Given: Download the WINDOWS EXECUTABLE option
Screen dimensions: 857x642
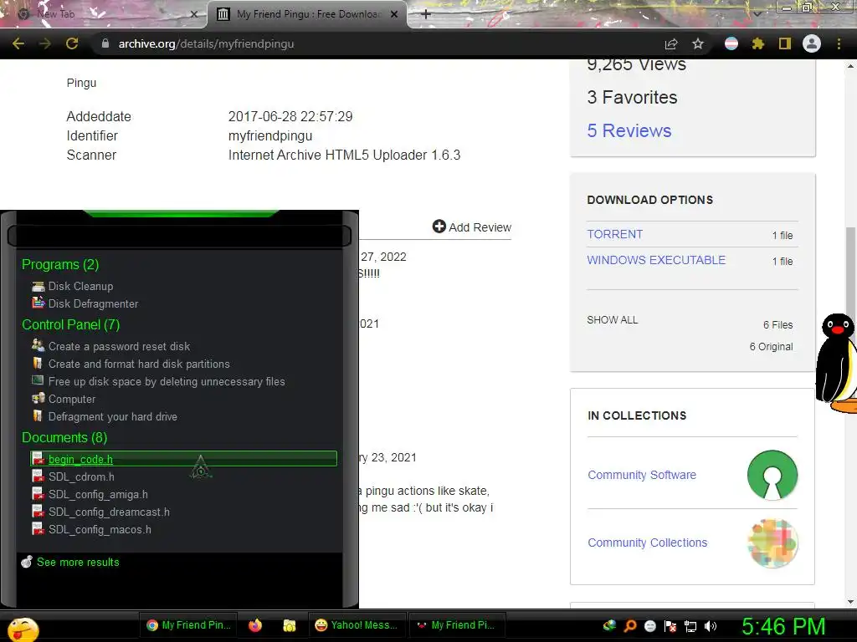Looking at the screenshot, I should point(656,260).
